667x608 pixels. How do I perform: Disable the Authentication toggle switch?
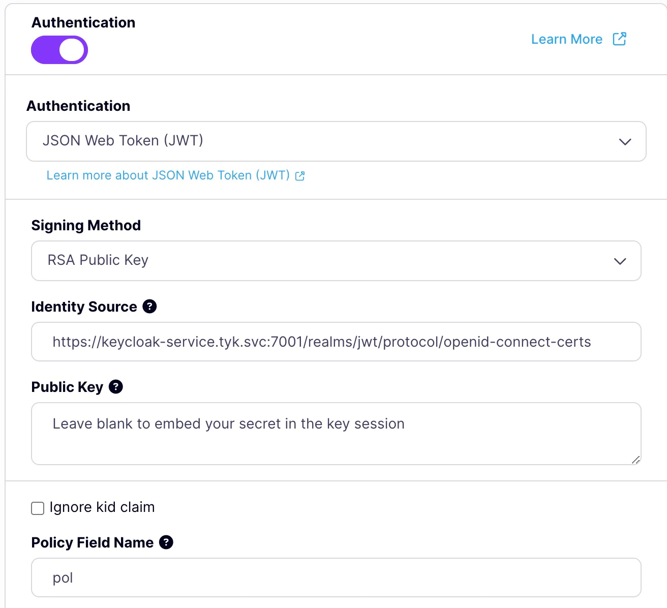click(x=59, y=49)
